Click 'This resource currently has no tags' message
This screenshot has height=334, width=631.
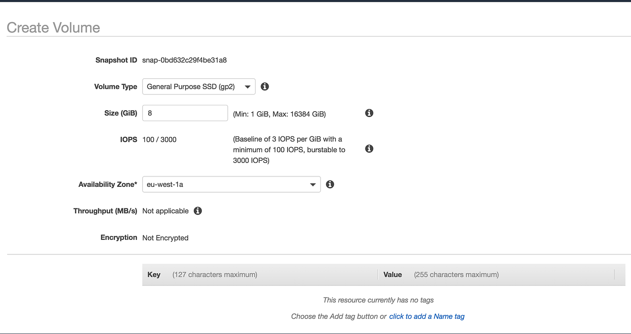pos(378,300)
